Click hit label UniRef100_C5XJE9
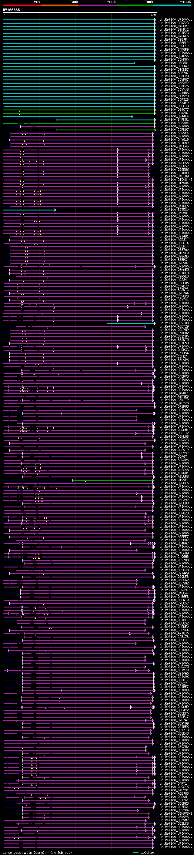Screen dimensions: 194x855 click(174, 103)
